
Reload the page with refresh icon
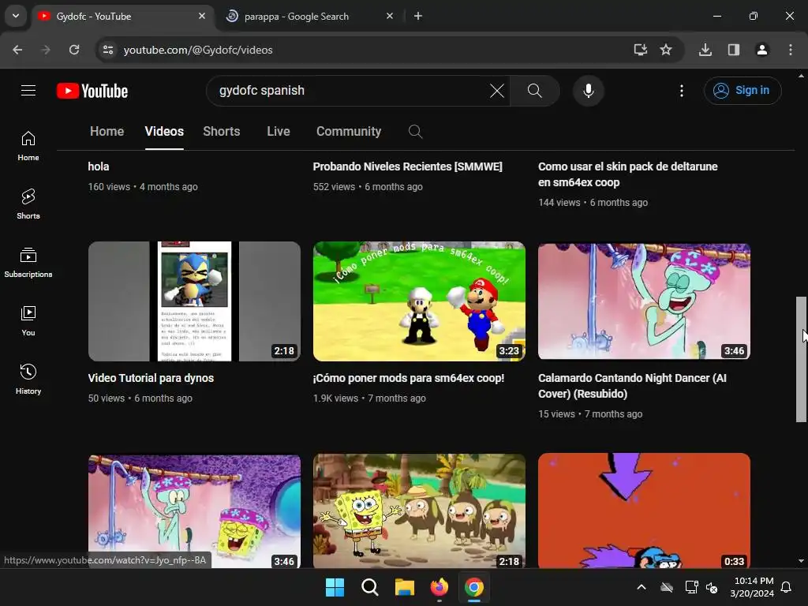[74, 50]
